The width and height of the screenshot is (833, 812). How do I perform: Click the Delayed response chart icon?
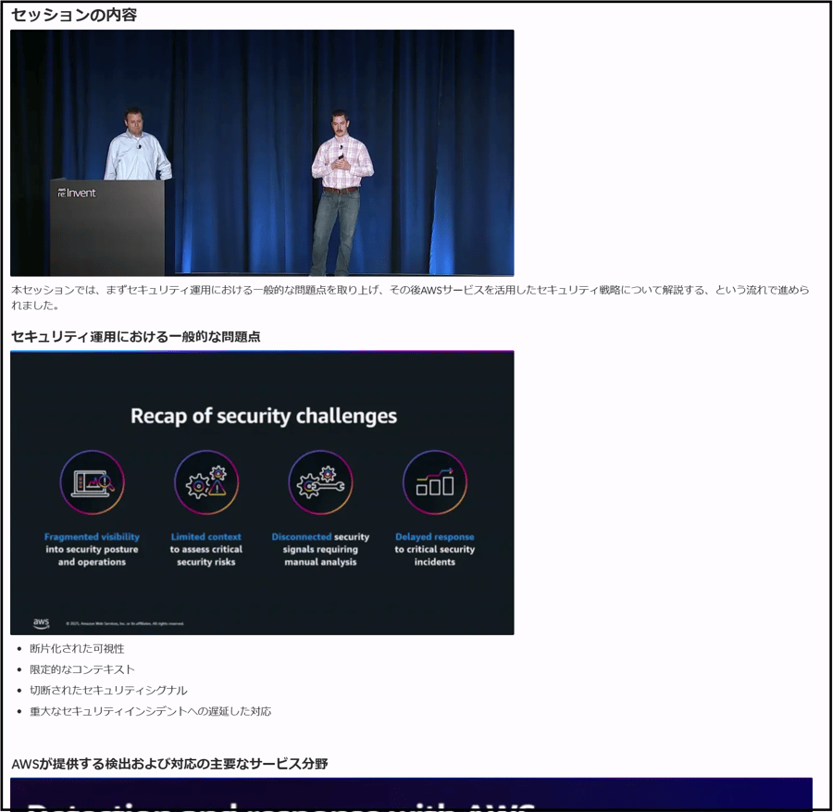434,481
